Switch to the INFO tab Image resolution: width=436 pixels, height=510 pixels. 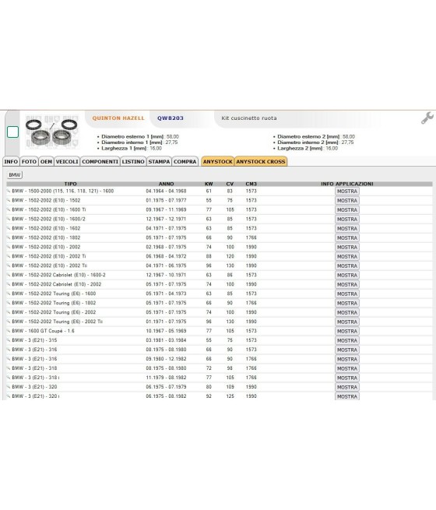(11, 162)
